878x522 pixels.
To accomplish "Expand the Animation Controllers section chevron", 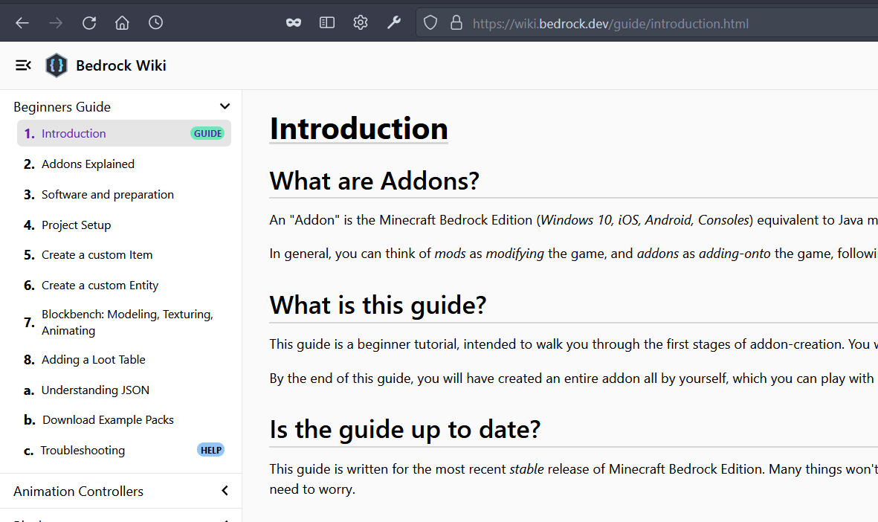I will click(225, 491).
